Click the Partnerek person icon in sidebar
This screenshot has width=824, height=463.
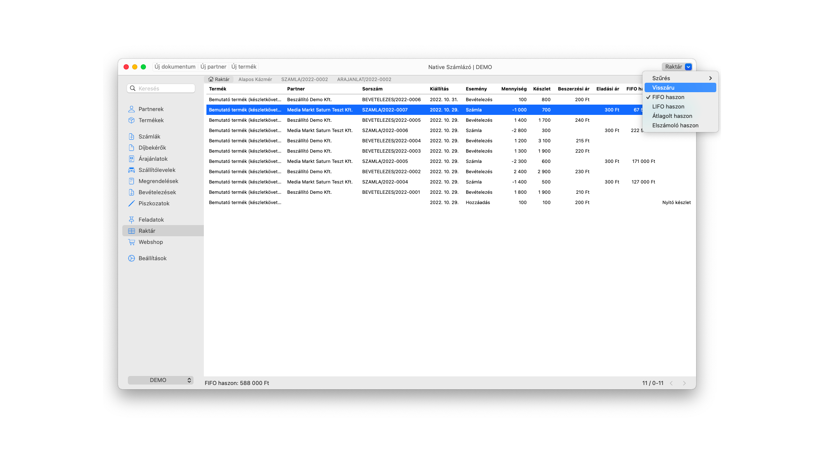point(131,109)
